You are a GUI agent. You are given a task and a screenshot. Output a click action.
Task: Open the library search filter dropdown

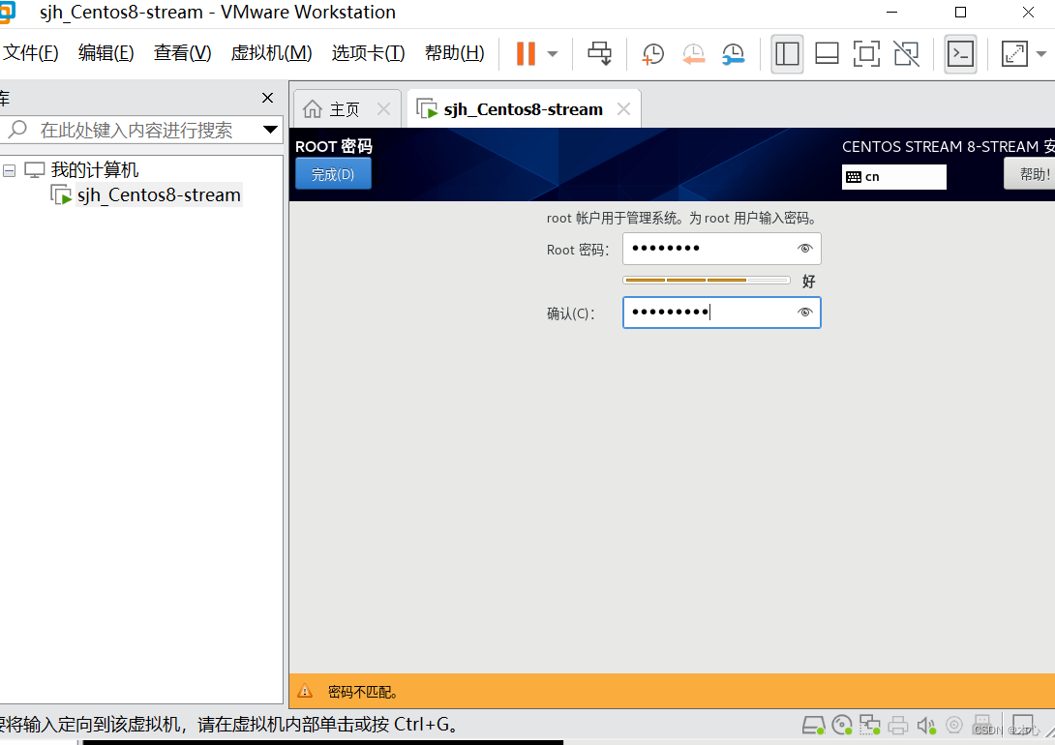pyautogui.click(x=270, y=130)
